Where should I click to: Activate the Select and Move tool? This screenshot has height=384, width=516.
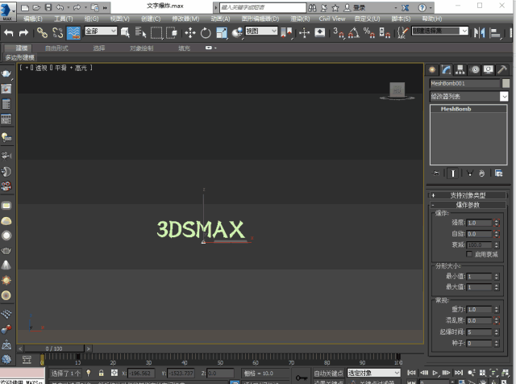pos(190,32)
